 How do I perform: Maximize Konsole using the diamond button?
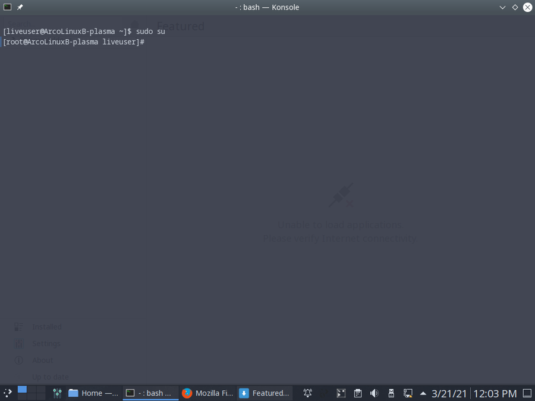[x=515, y=7]
